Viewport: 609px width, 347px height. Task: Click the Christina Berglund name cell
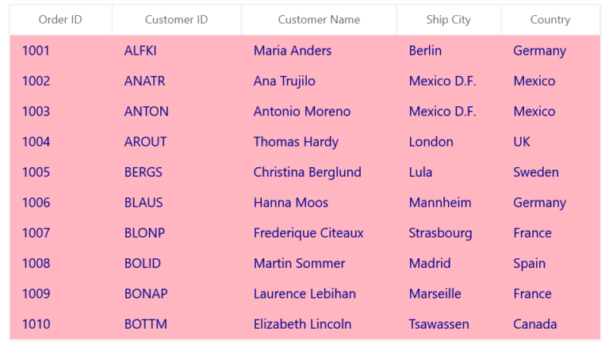(319, 172)
